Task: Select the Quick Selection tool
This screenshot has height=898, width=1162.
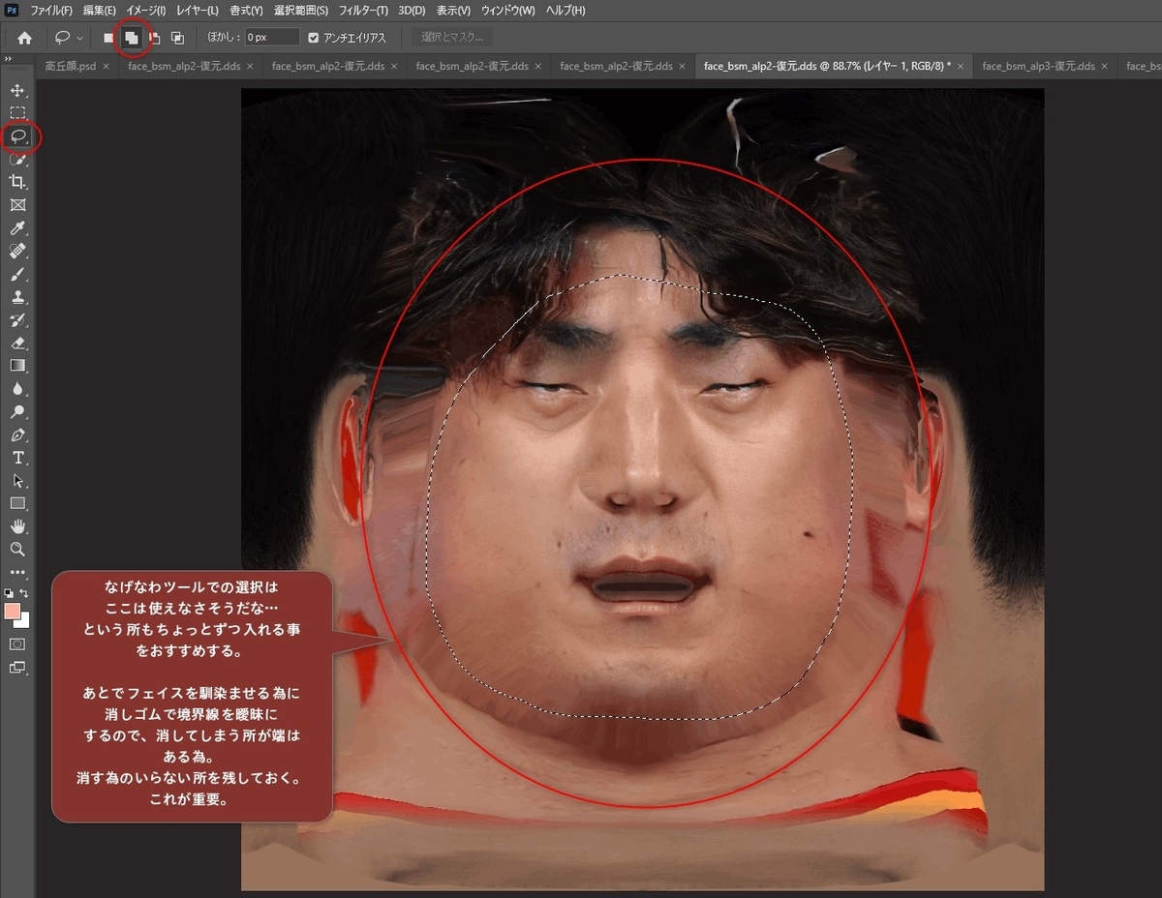Action: click(17, 159)
